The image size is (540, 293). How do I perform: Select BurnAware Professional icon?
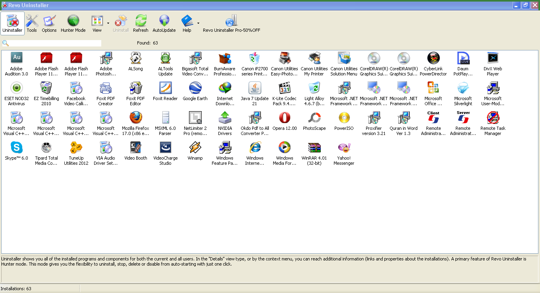click(225, 58)
